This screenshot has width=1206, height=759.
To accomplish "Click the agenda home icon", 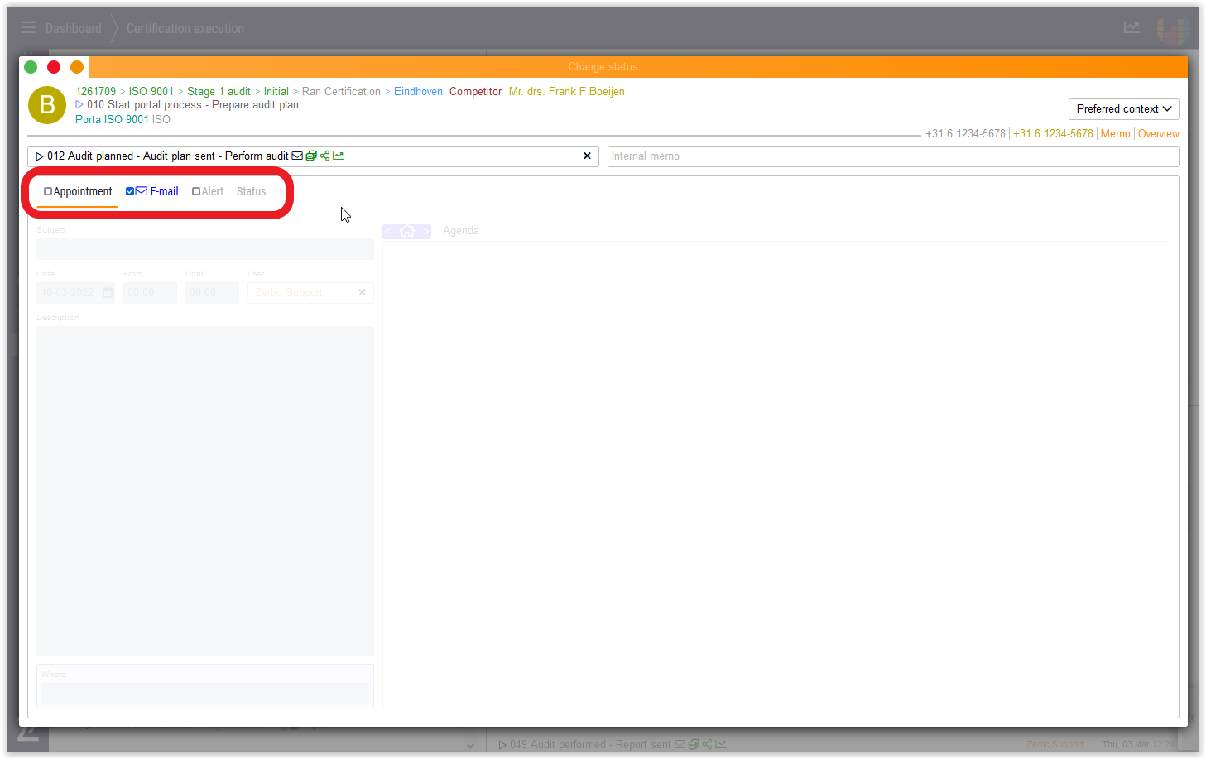I will coord(406,232).
